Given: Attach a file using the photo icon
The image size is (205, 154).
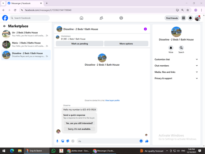Looking at the screenshot, I should pyautogui.click(x=63, y=141).
